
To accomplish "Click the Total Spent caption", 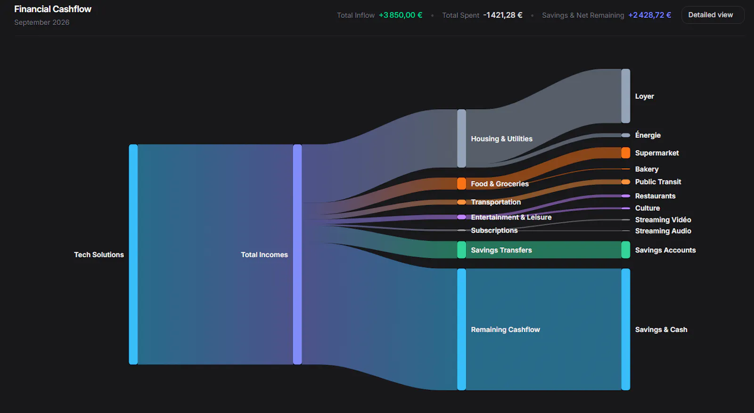I will point(460,15).
